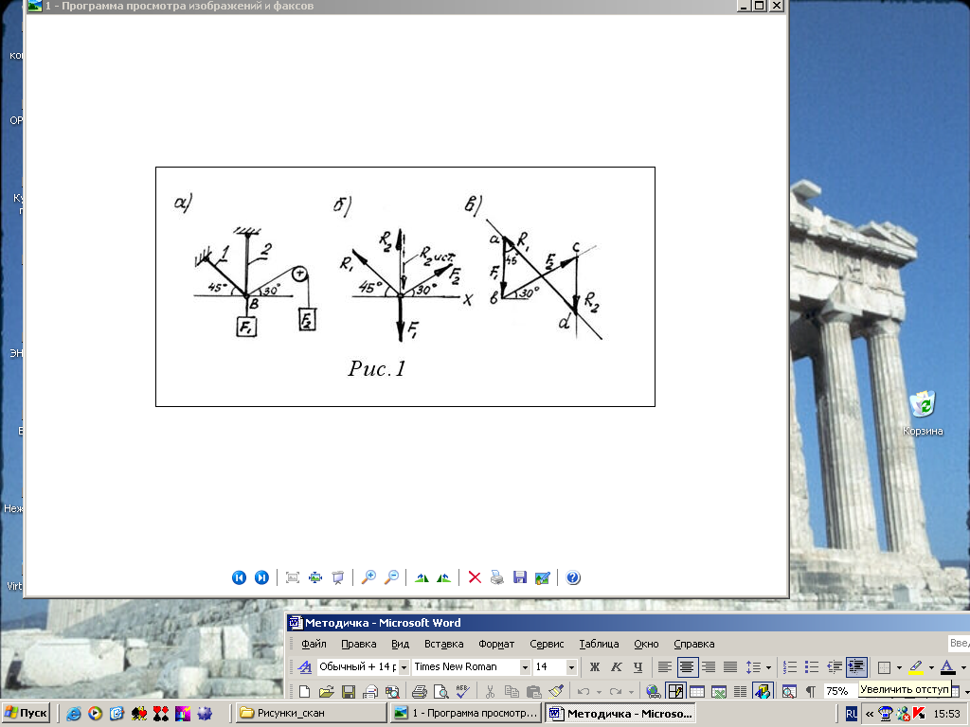
Task: Click Format Painter brush in Word
Action: tap(555, 691)
